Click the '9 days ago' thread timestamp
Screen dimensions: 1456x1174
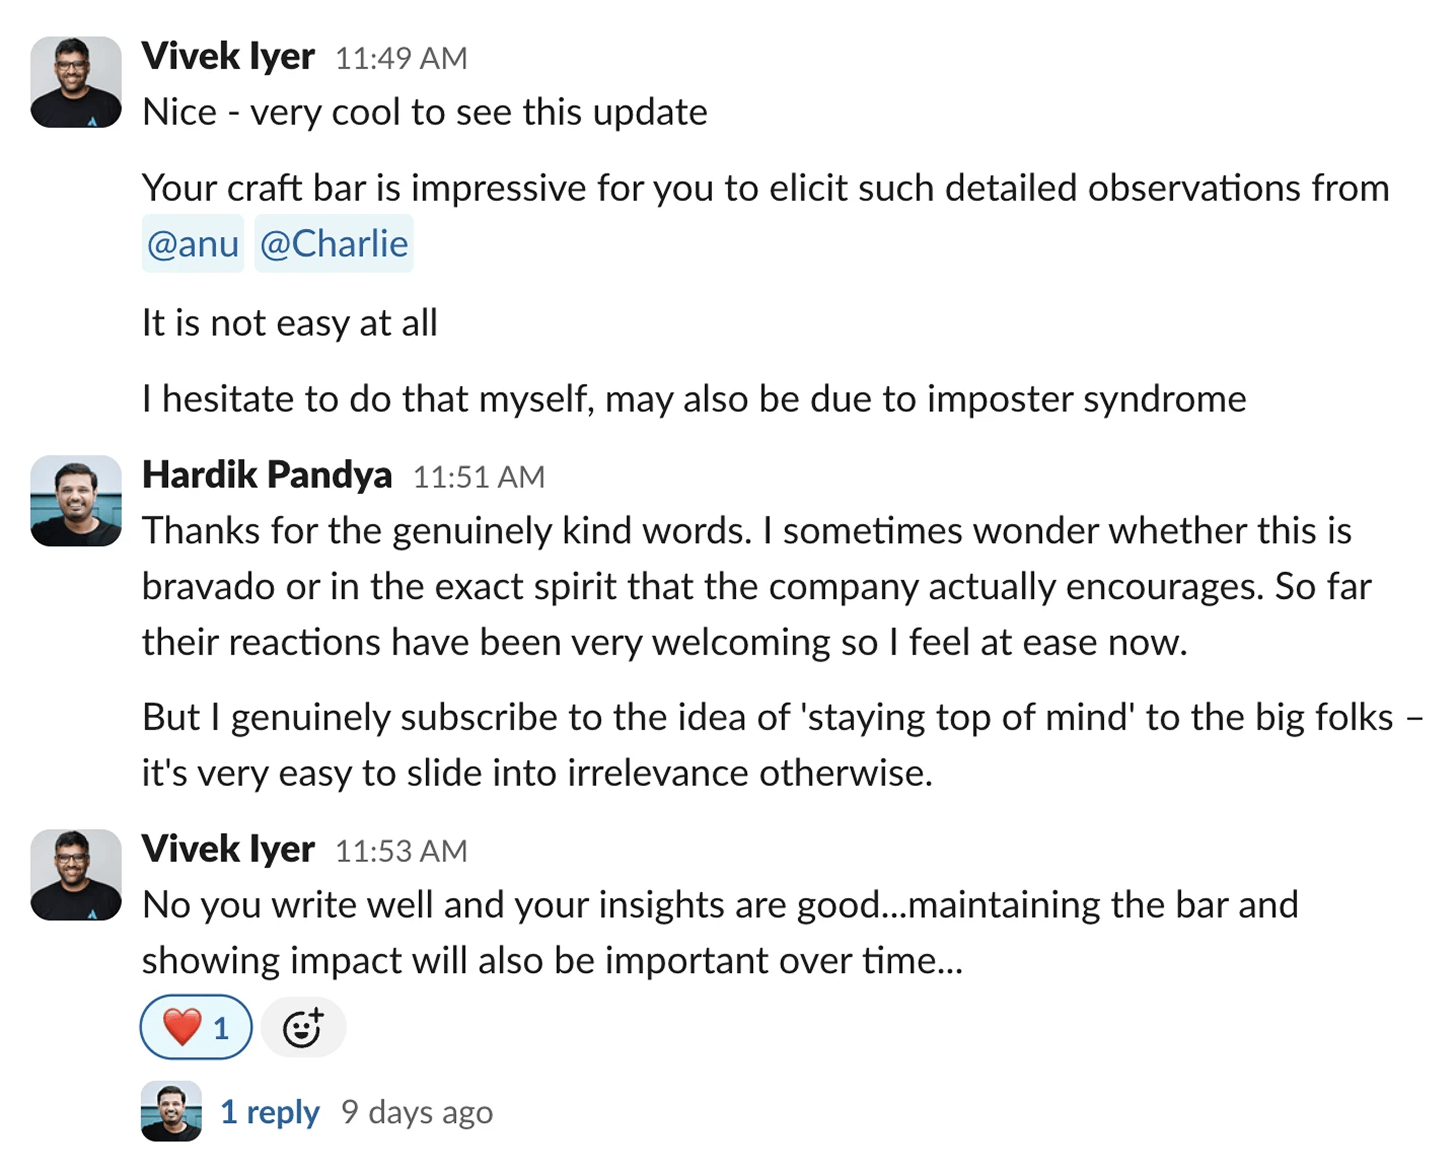[417, 1112]
